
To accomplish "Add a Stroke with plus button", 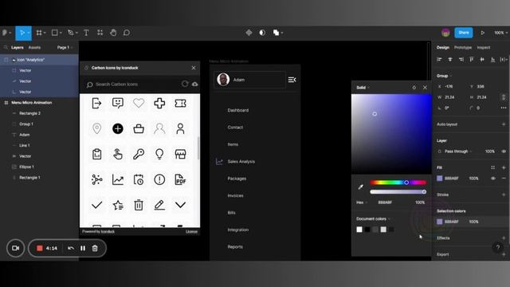I will pos(504,195).
